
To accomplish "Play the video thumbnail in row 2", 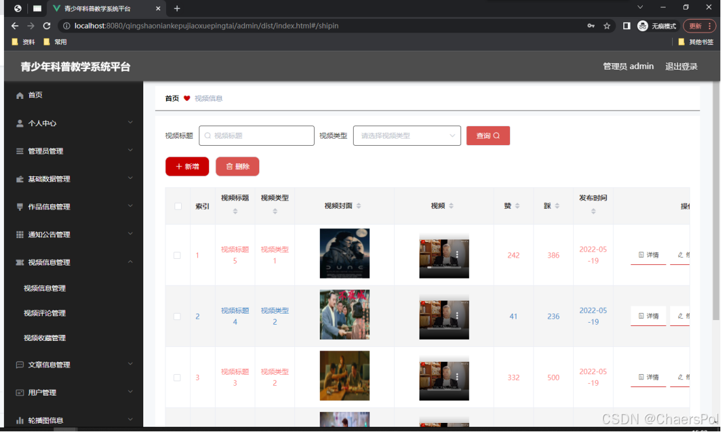I will pos(444,317).
